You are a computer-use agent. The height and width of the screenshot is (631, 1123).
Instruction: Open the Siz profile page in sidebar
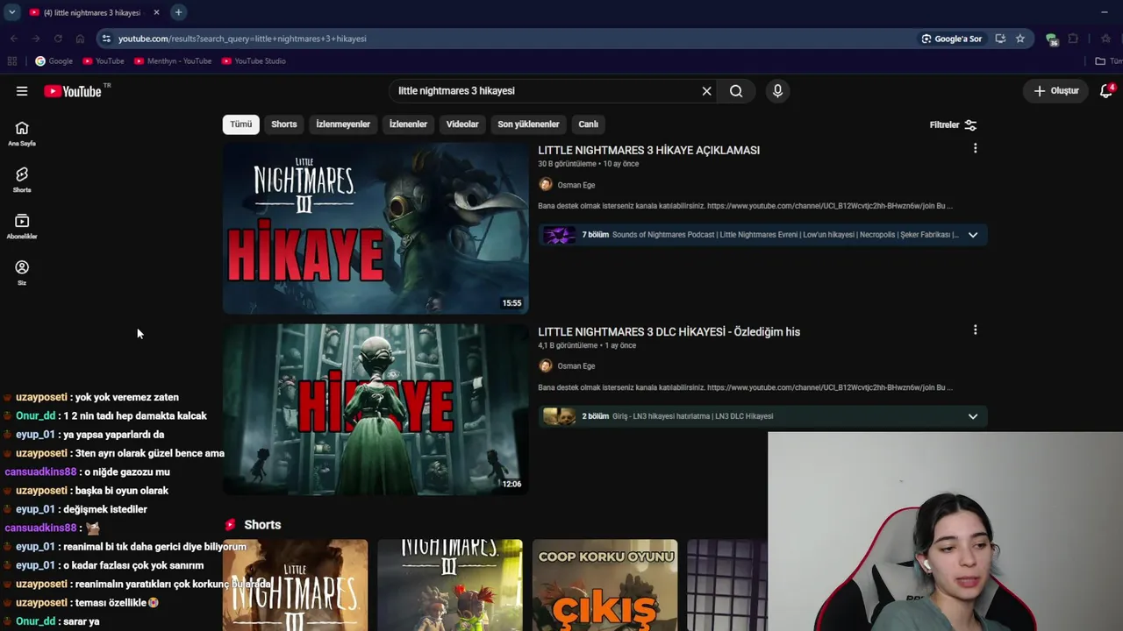[22, 273]
